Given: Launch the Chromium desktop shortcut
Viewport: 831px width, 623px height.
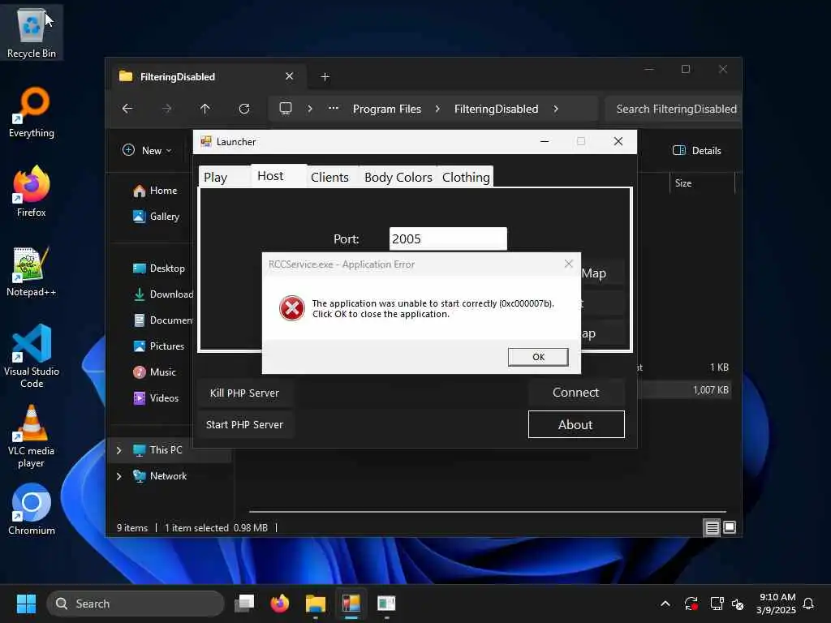Looking at the screenshot, I should pyautogui.click(x=32, y=509).
